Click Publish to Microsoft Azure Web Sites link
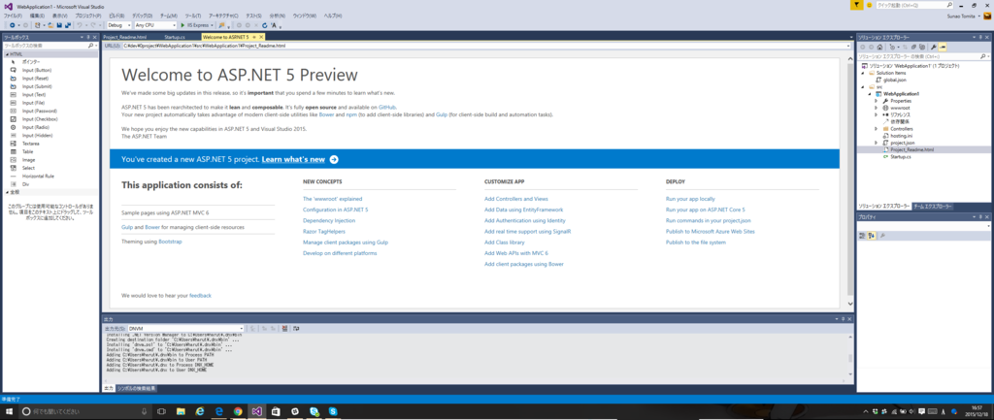994x420 pixels. pos(710,231)
